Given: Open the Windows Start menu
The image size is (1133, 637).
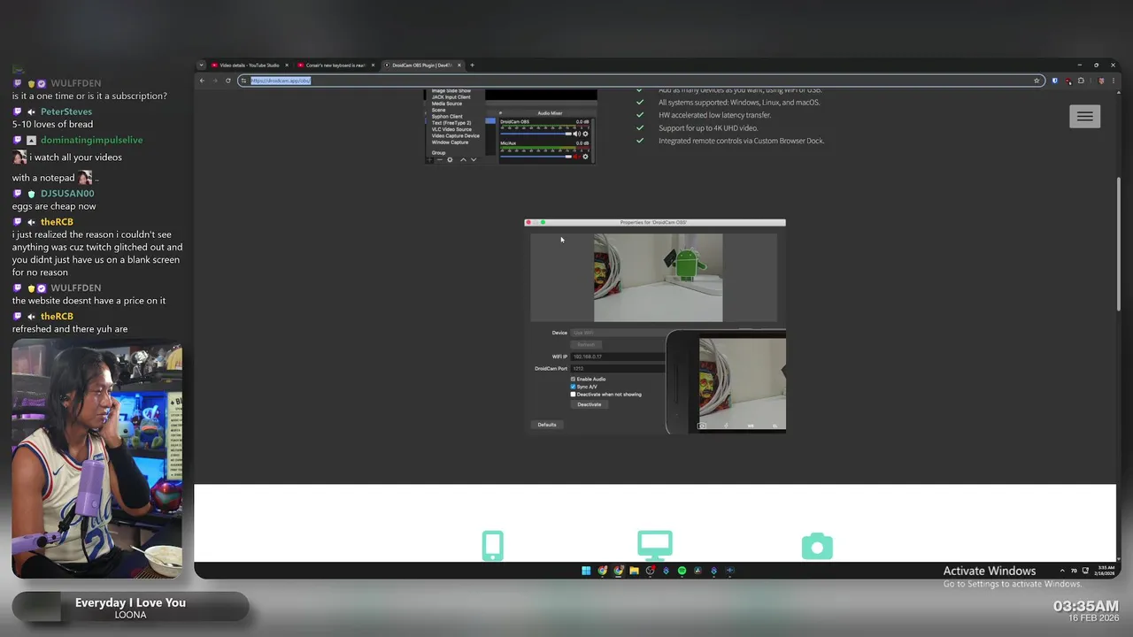Looking at the screenshot, I should coord(586,571).
